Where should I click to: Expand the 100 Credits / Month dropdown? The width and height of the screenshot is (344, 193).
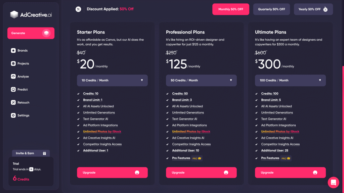click(x=290, y=81)
